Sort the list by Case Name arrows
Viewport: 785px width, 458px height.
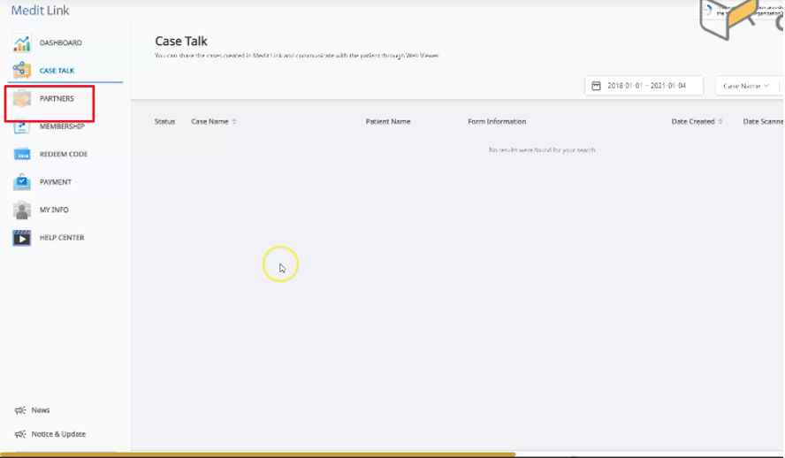(234, 121)
